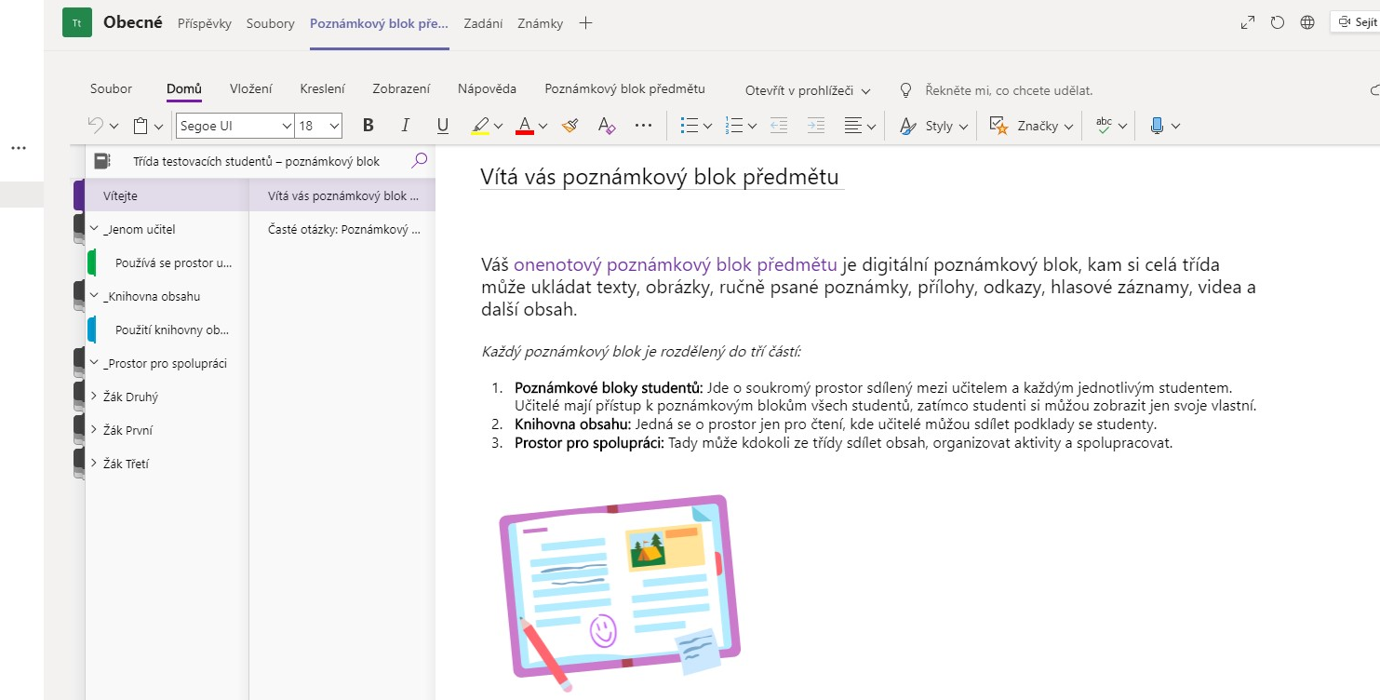
Task: Switch to the Vložení ribbon tab
Action: coord(251,89)
